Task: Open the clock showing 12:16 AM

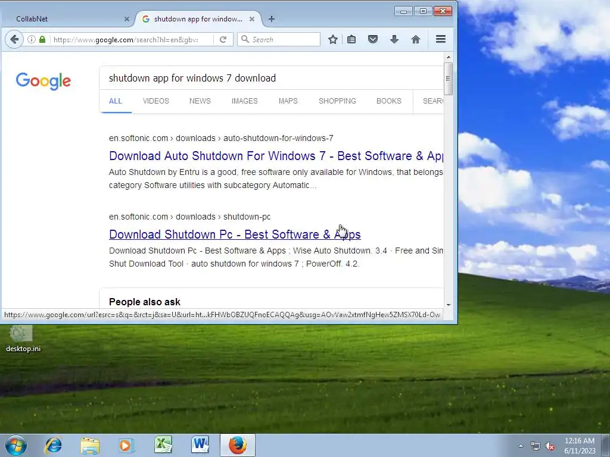Action: 580,446
